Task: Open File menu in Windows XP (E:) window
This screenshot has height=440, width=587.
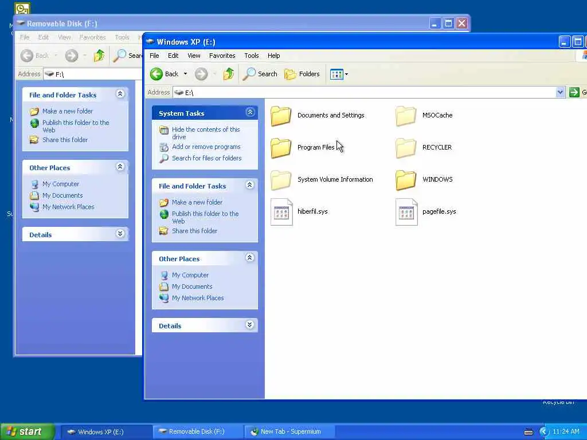Action: click(154, 56)
